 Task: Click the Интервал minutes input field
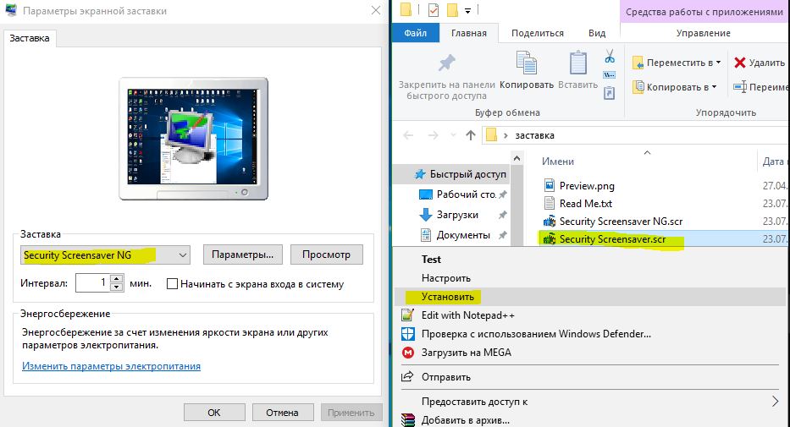(92, 282)
